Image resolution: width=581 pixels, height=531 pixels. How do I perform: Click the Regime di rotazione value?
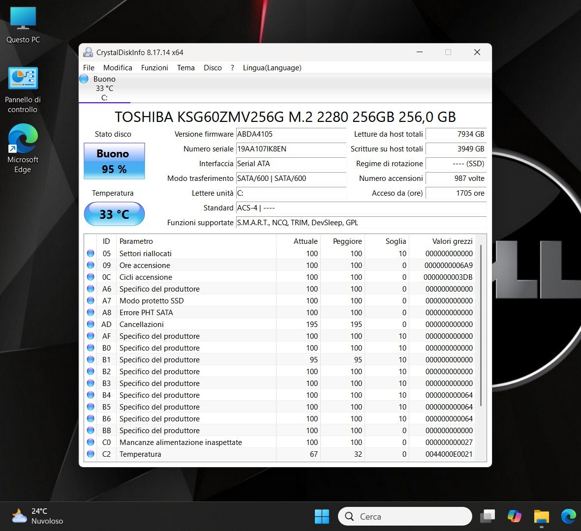456,164
